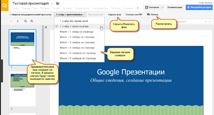
Task: Collapse the thumbnails panel arrow
Action: coord(46,27)
